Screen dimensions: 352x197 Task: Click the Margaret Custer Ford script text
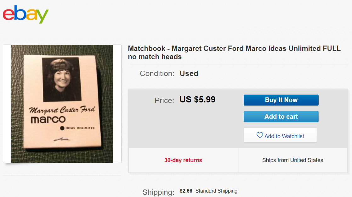[62, 110]
